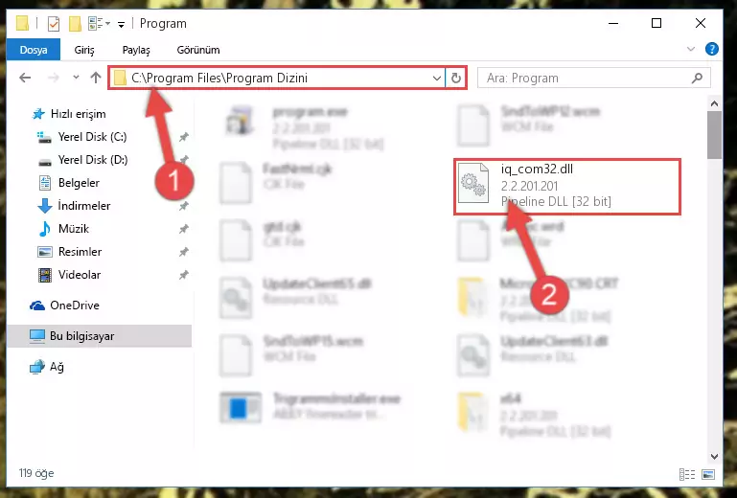Switch to large thumbnails view icon
737x498 pixels.
point(708,474)
